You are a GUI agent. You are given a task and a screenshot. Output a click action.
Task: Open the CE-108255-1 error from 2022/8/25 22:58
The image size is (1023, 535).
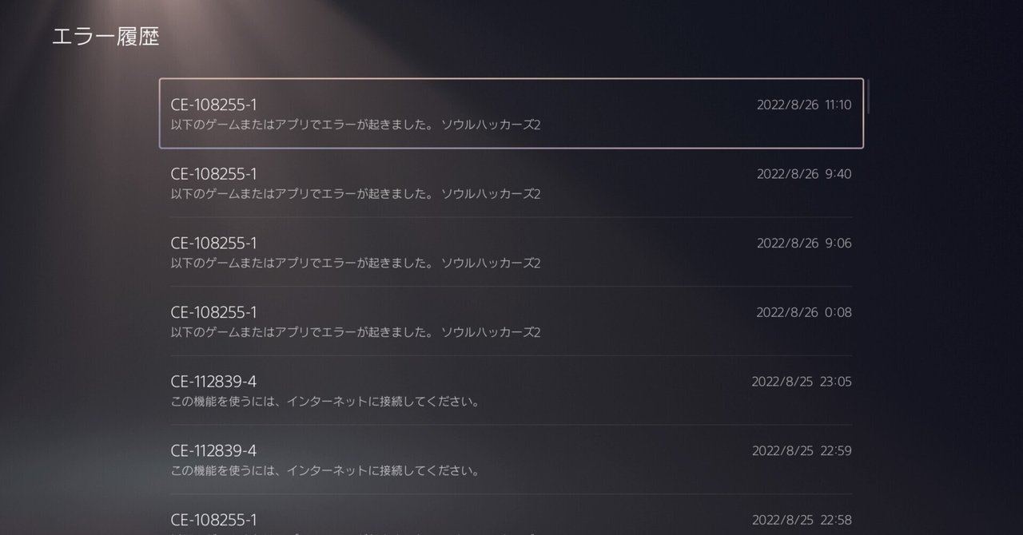pyautogui.click(x=511, y=515)
